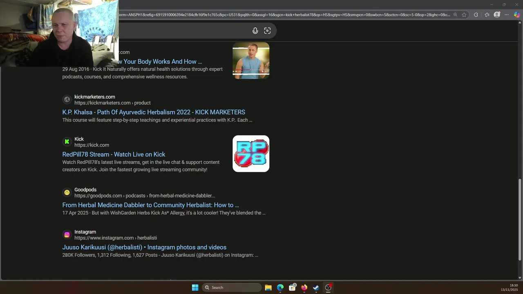Viewport: 523px width, 294px height.
Task: Open browser extensions icon
Action: (476, 15)
